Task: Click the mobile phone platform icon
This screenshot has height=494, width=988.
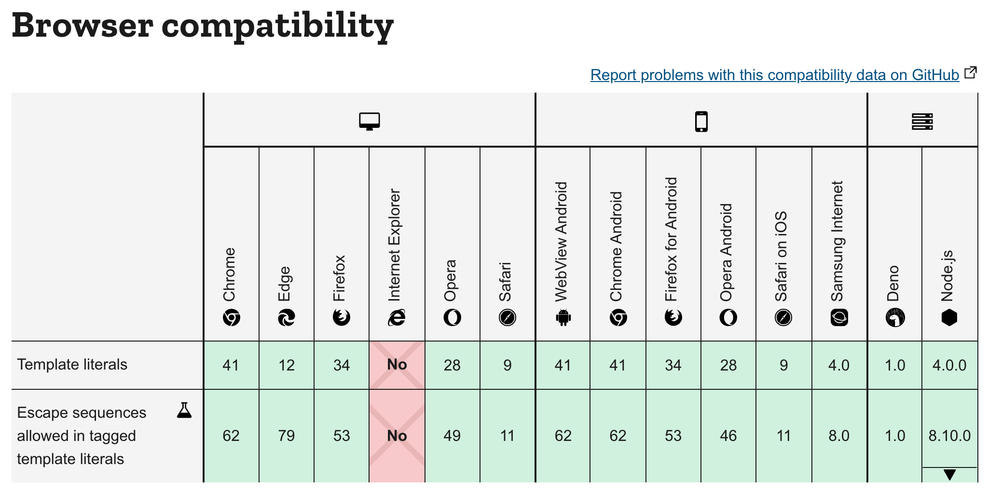Action: coord(701,121)
